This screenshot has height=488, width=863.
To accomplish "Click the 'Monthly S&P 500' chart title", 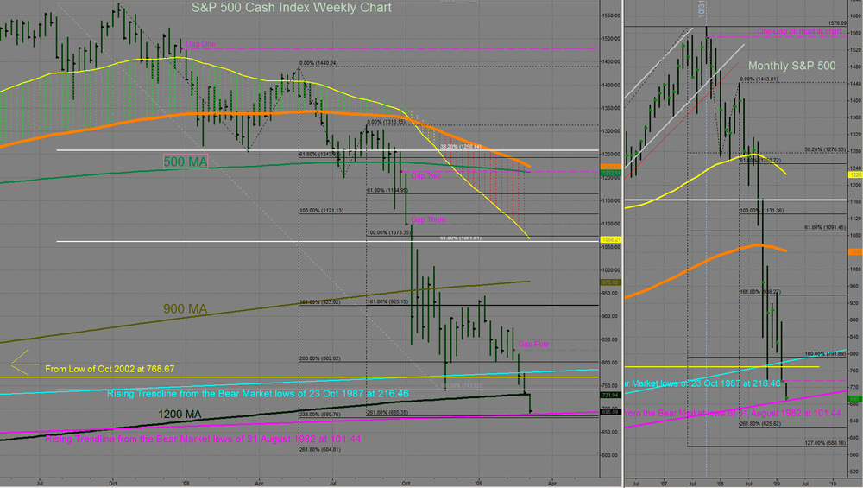I will pyautogui.click(x=791, y=66).
